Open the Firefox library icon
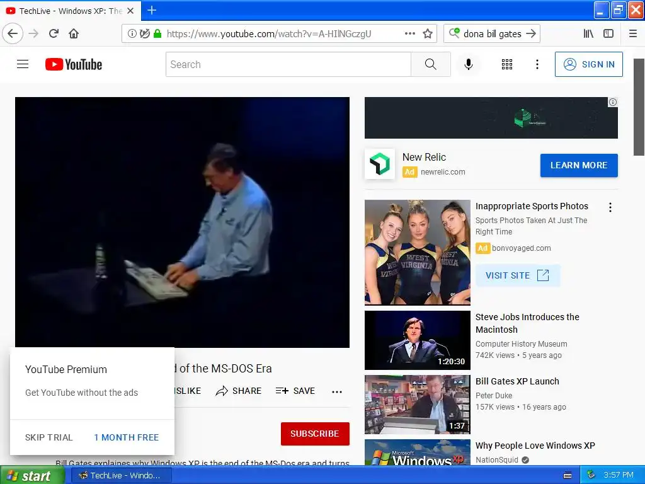 pyautogui.click(x=588, y=33)
